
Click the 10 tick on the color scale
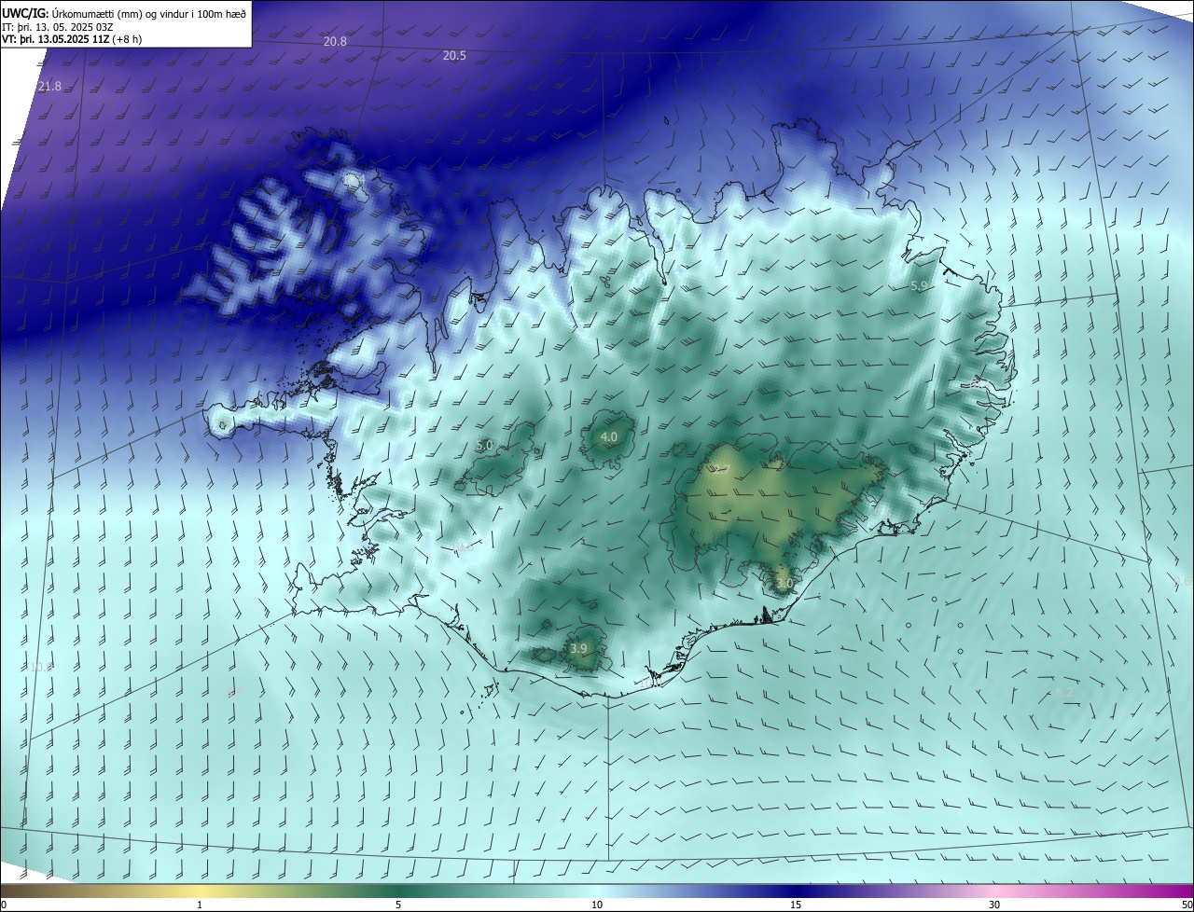(597, 905)
